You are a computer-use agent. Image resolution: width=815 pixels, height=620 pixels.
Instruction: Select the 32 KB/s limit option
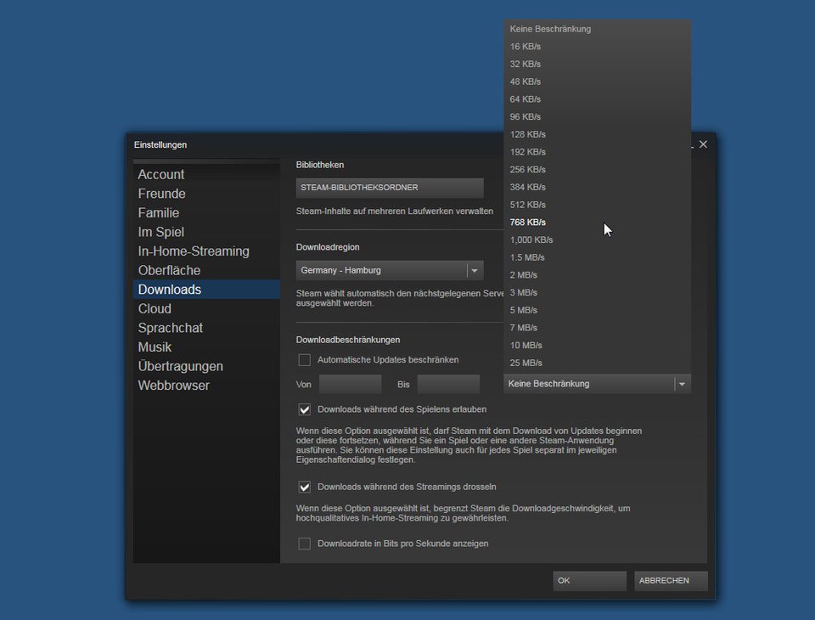(x=597, y=65)
